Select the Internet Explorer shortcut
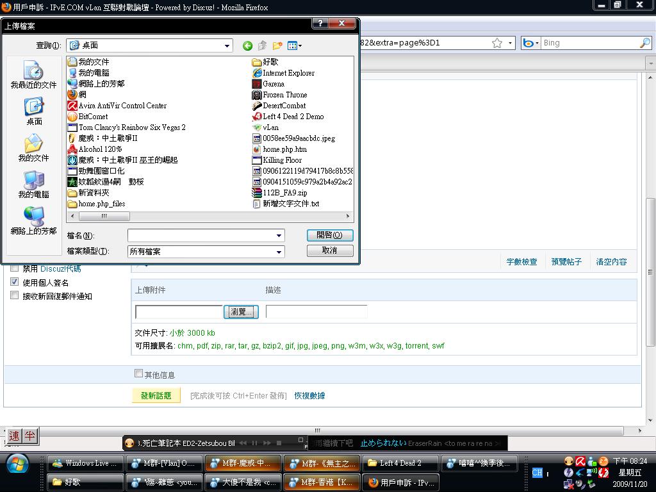The image size is (656, 492). (x=284, y=73)
